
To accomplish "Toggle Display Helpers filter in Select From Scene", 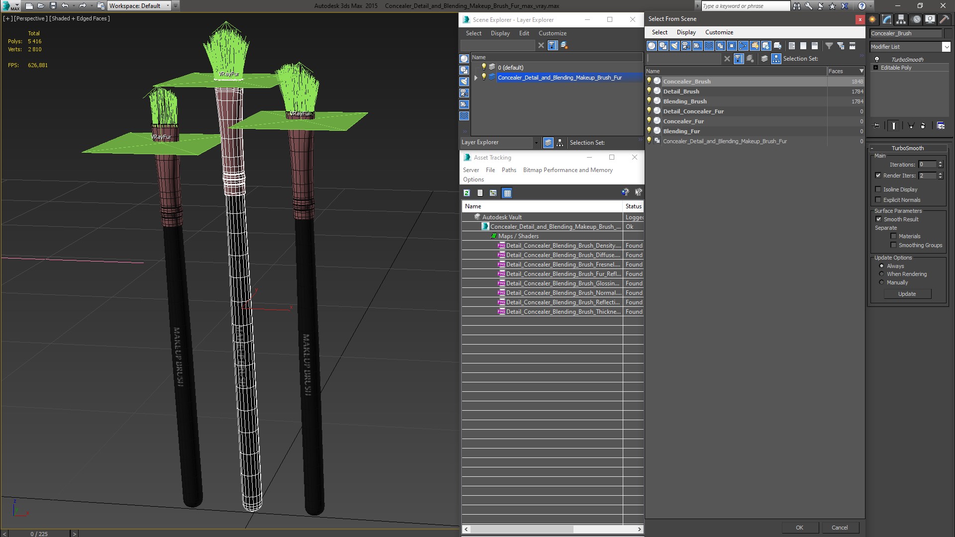I will point(697,46).
